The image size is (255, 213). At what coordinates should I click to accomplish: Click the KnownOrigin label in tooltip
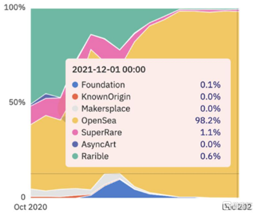[x=106, y=97]
